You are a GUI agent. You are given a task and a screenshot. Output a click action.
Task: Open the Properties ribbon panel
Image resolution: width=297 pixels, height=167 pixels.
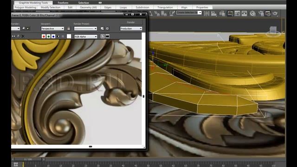click(202, 7)
